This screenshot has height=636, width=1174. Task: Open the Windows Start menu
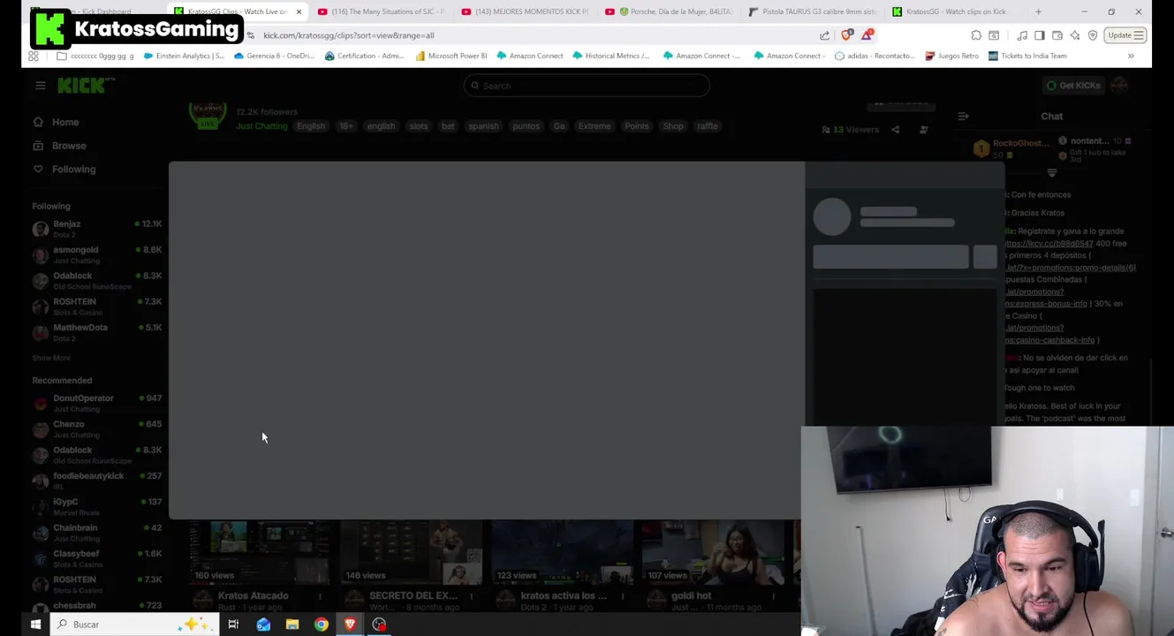click(35, 625)
